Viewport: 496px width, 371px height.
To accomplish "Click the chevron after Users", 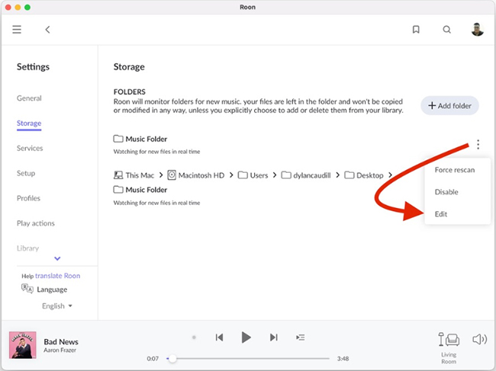I will click(275, 175).
